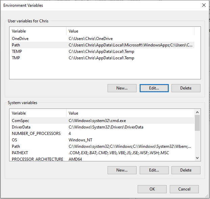
Task: Click the system variables scroll up arrow
Action: click(x=197, y=112)
